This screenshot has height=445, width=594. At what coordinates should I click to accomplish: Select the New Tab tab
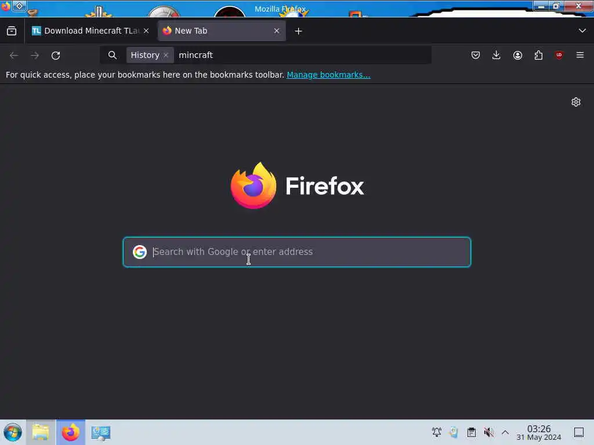point(222,31)
